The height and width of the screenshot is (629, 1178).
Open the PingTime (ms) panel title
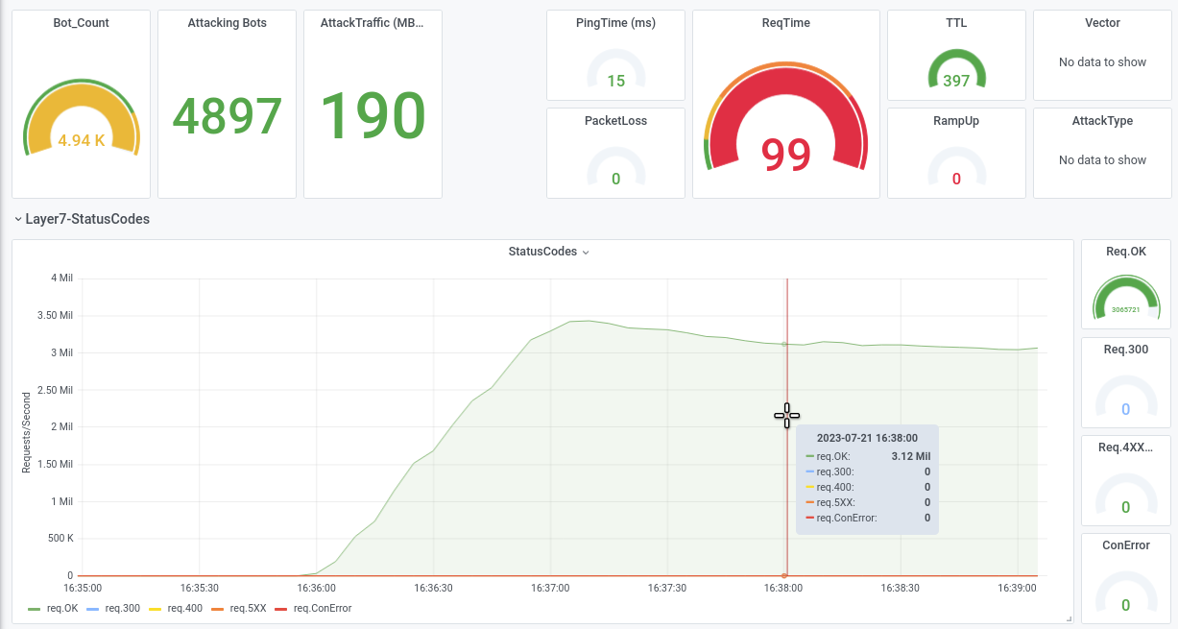(x=616, y=23)
